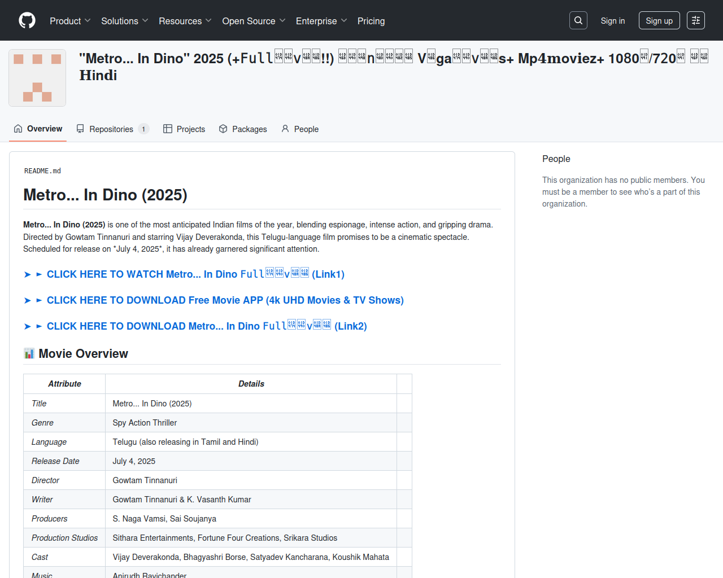Click the Title attribute cell
723x578 pixels.
pyautogui.click(x=64, y=404)
